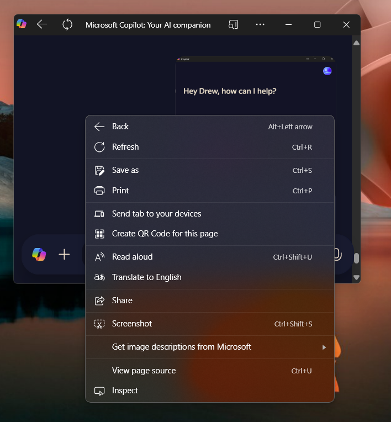Minimize the Copilot window
This screenshot has height=422, width=391.
pyautogui.click(x=288, y=24)
